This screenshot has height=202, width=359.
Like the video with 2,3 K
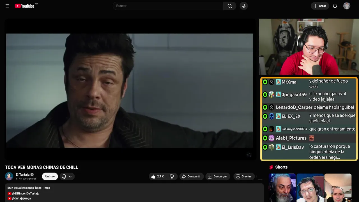[158, 176]
